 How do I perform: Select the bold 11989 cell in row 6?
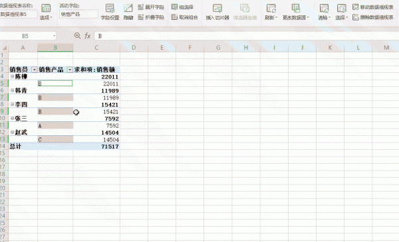click(x=96, y=91)
